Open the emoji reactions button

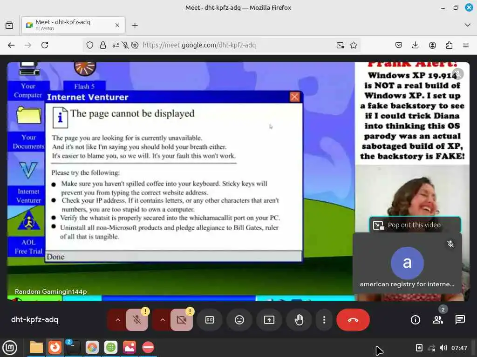tap(239, 320)
